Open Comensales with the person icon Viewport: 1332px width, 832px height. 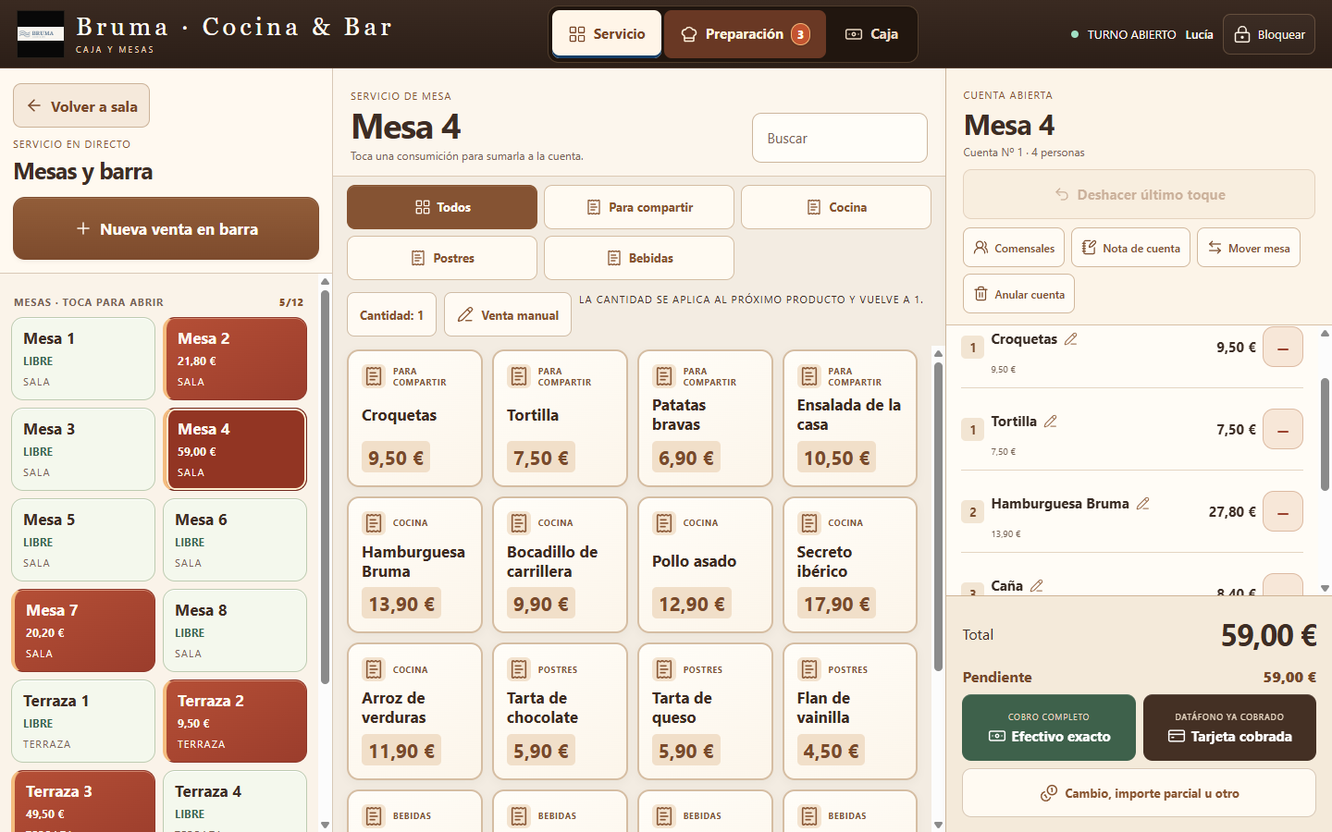(1014, 248)
